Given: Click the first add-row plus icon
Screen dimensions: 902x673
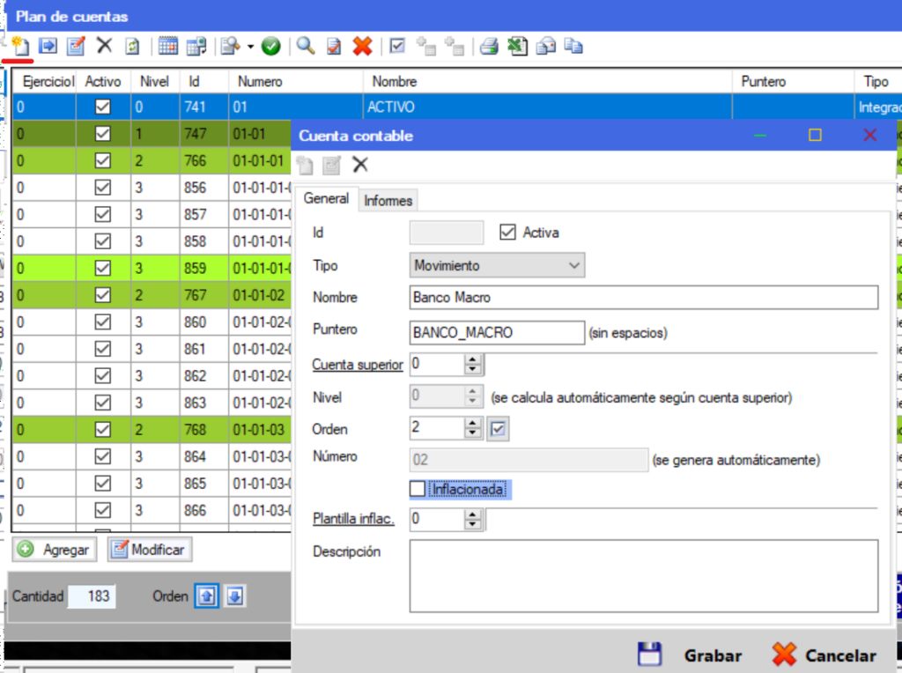Looking at the screenshot, I should [x=425, y=46].
